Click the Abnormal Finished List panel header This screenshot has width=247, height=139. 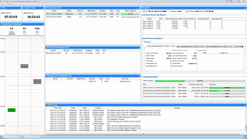93,76
